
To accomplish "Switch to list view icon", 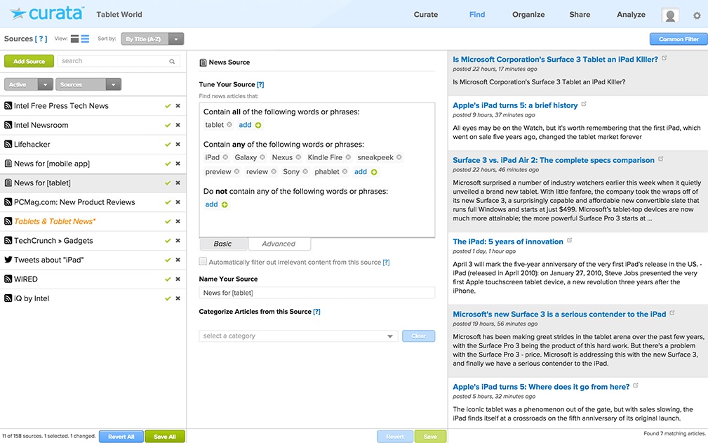I will pyautogui.click(x=85, y=39).
